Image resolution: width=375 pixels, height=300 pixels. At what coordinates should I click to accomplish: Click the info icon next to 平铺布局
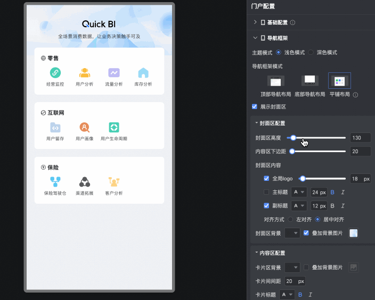click(356, 95)
